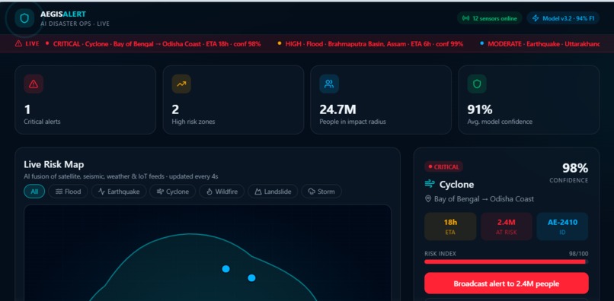Click the HIGH Flood Brahmaputra ticker item
Image resolution: width=614 pixels, height=301 pixels.
(x=370, y=44)
